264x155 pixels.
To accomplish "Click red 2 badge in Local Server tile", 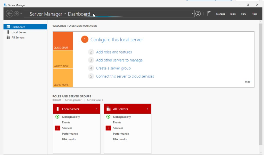I will pos(57,128).
